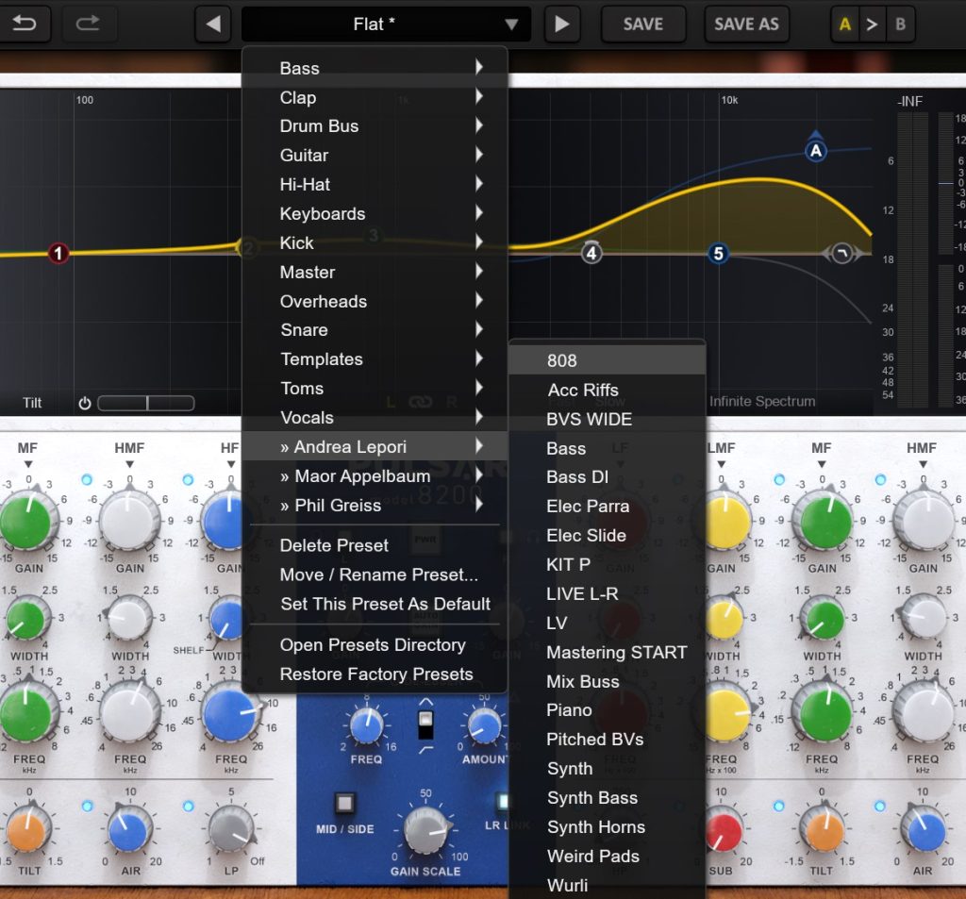Click the A air band node on graph
Screen dimensions: 966x899
click(x=816, y=150)
